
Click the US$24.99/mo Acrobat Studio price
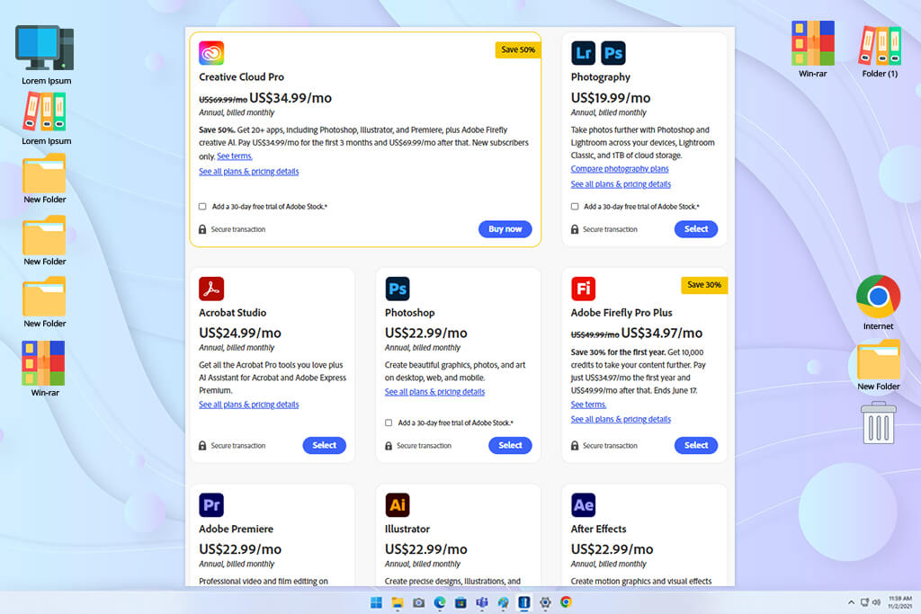(240, 333)
